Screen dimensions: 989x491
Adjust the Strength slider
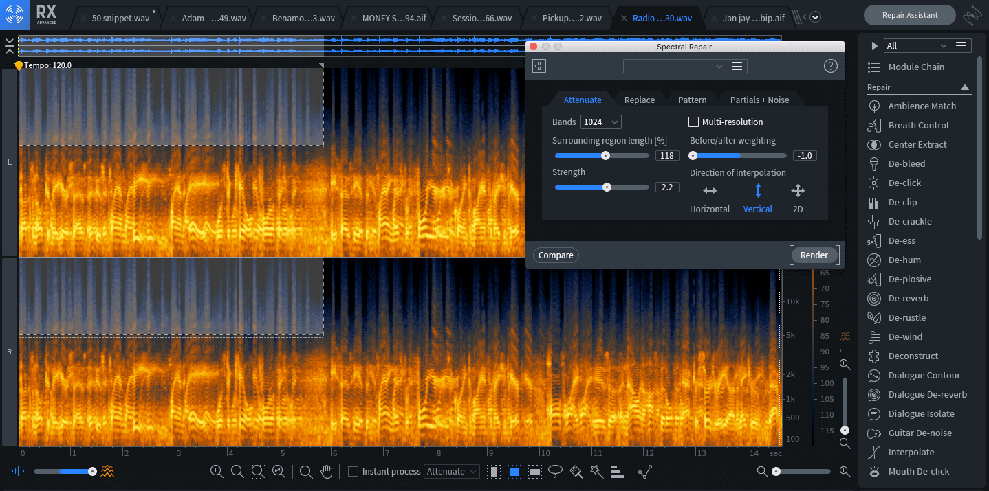click(602, 187)
